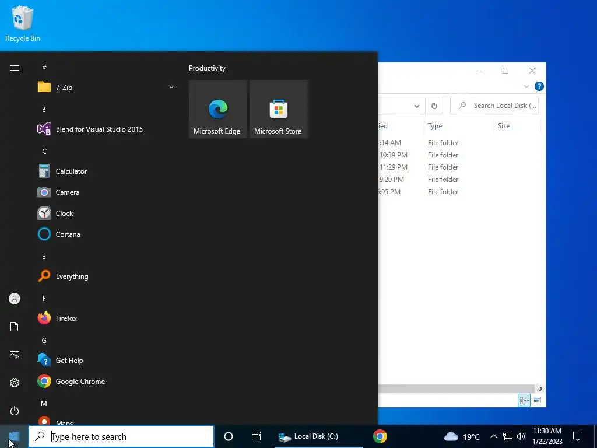Click File Explorer horizontal scrollbar right arrow
Viewport: 597px width, 448px height.
point(540,388)
